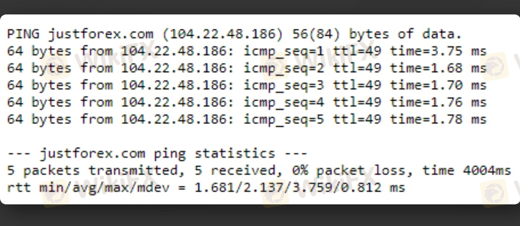Click the time=1.70 ms value
Image resolution: width=520 pixels, height=226 pixels.
click(438, 85)
